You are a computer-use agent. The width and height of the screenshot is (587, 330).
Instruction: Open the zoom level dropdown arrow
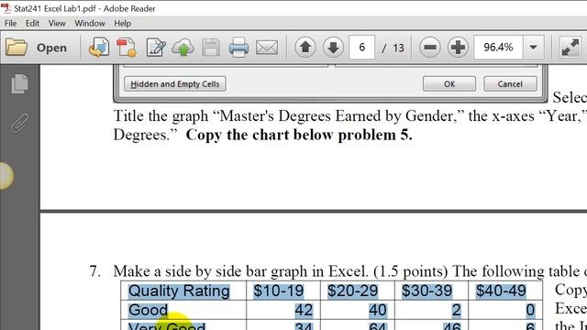click(x=534, y=48)
